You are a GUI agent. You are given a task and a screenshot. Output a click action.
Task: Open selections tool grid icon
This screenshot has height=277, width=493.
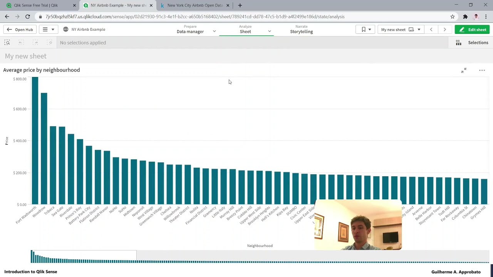[x=458, y=43]
